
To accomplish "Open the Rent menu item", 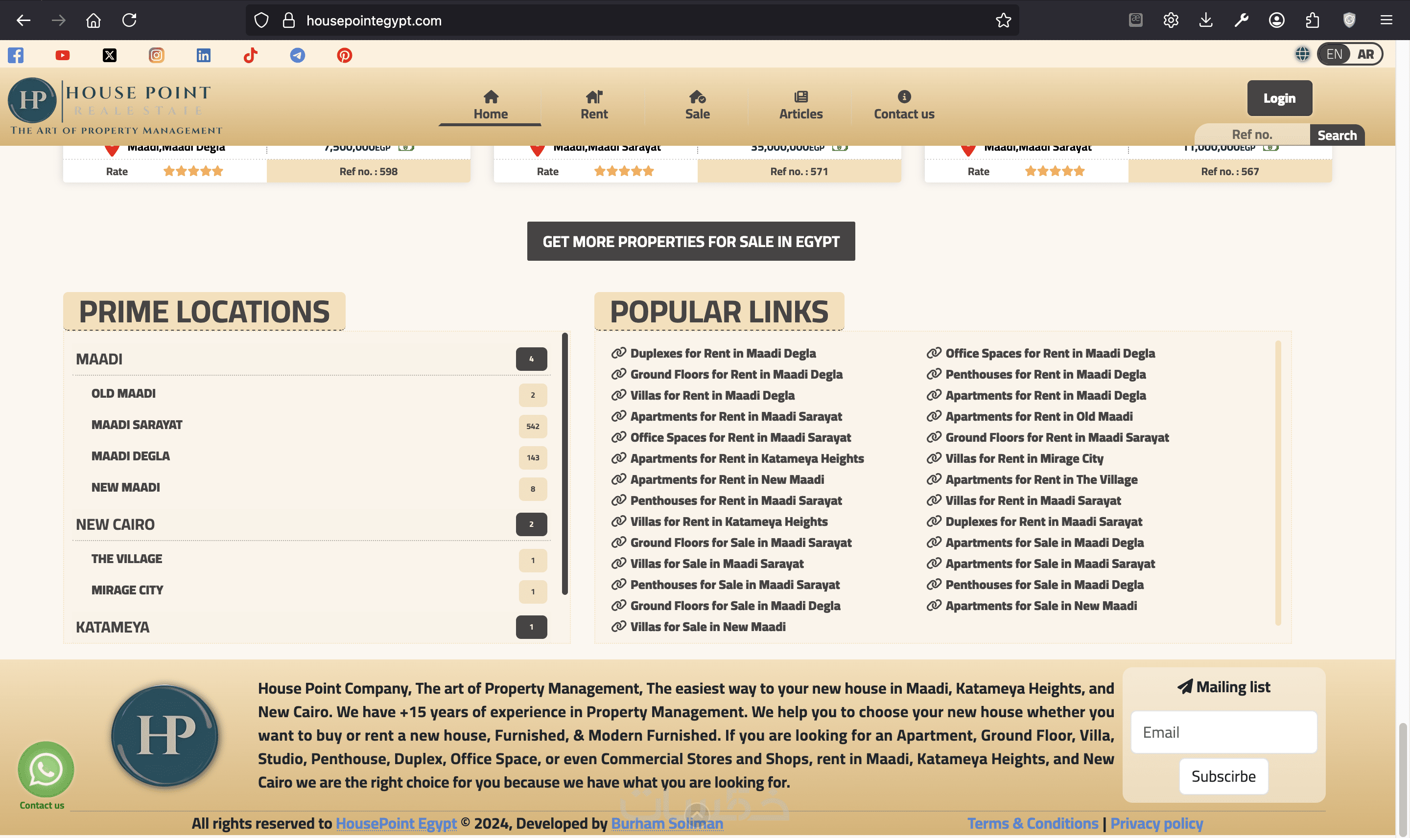I will tap(594, 106).
